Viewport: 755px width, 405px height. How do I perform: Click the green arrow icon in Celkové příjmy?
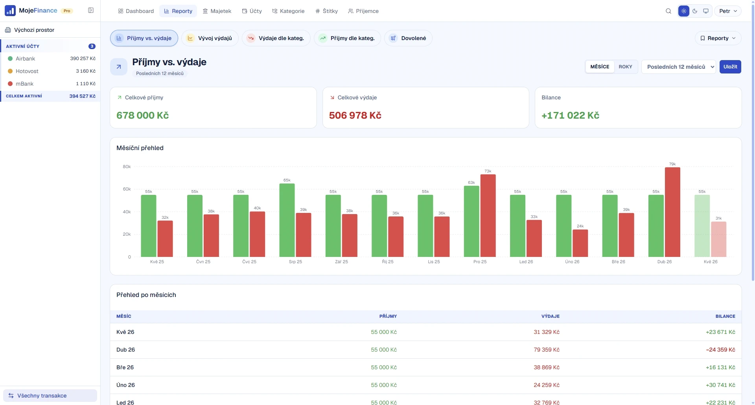pyautogui.click(x=120, y=97)
